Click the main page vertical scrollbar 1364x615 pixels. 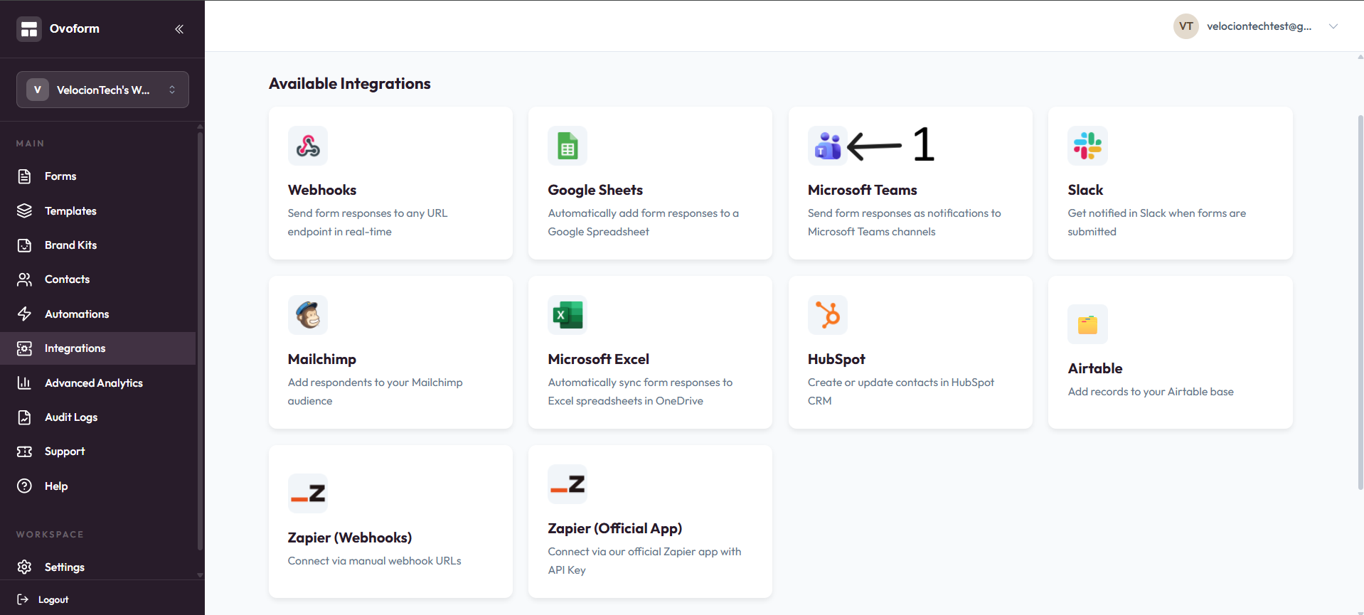click(1360, 302)
